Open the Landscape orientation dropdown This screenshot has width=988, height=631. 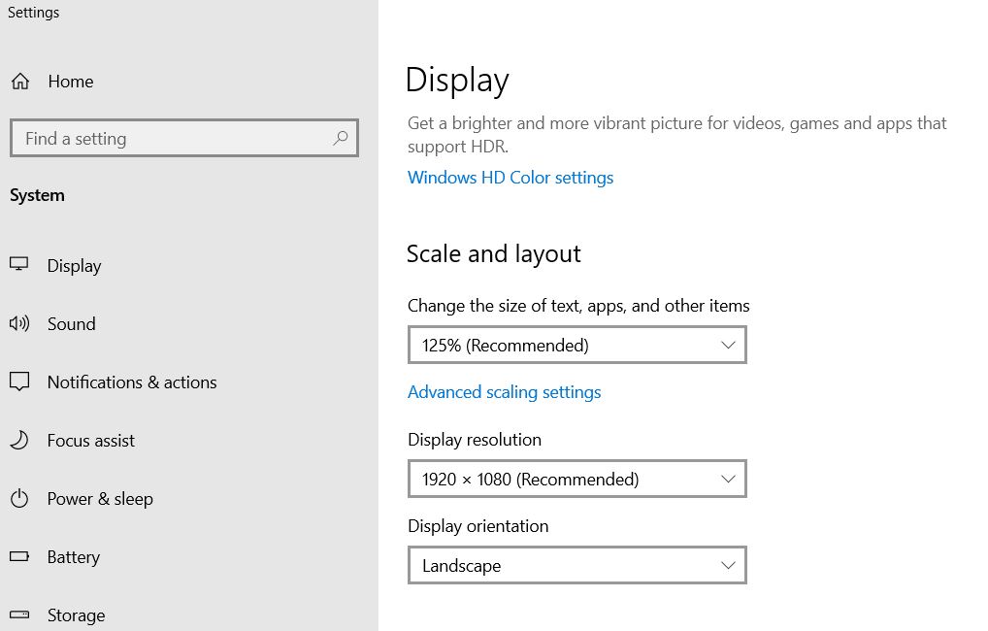pos(577,565)
